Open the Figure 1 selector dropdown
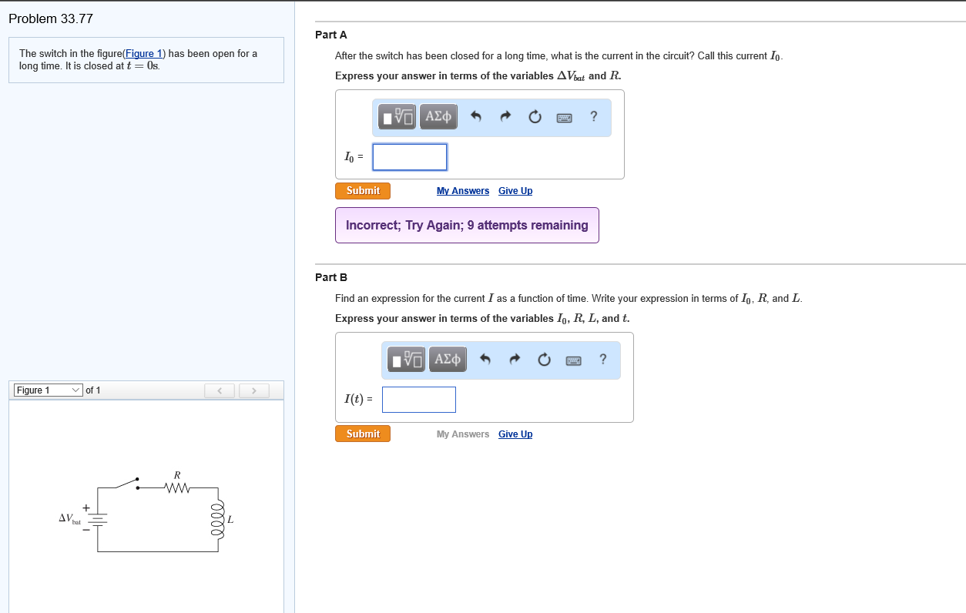This screenshot has height=613, width=966. (x=48, y=390)
